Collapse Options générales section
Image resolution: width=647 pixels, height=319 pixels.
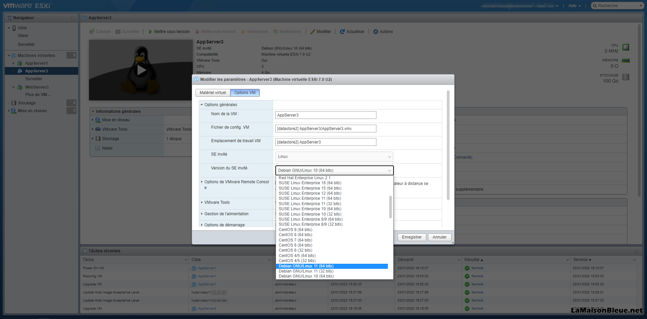click(202, 105)
